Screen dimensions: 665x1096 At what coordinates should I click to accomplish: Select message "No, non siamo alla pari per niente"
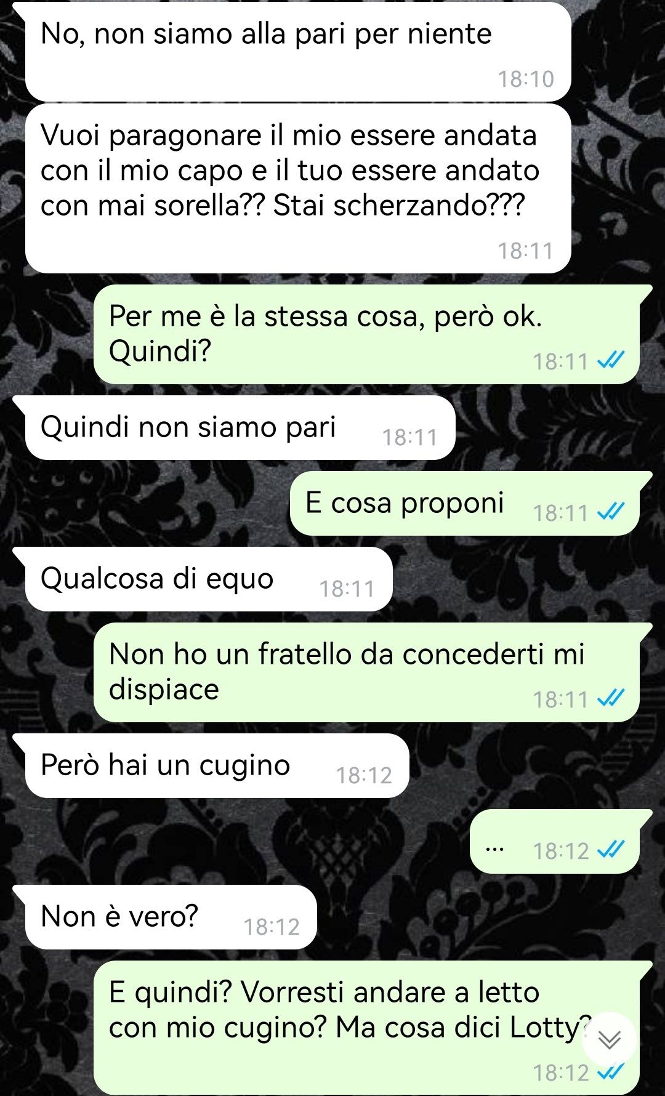298,52
